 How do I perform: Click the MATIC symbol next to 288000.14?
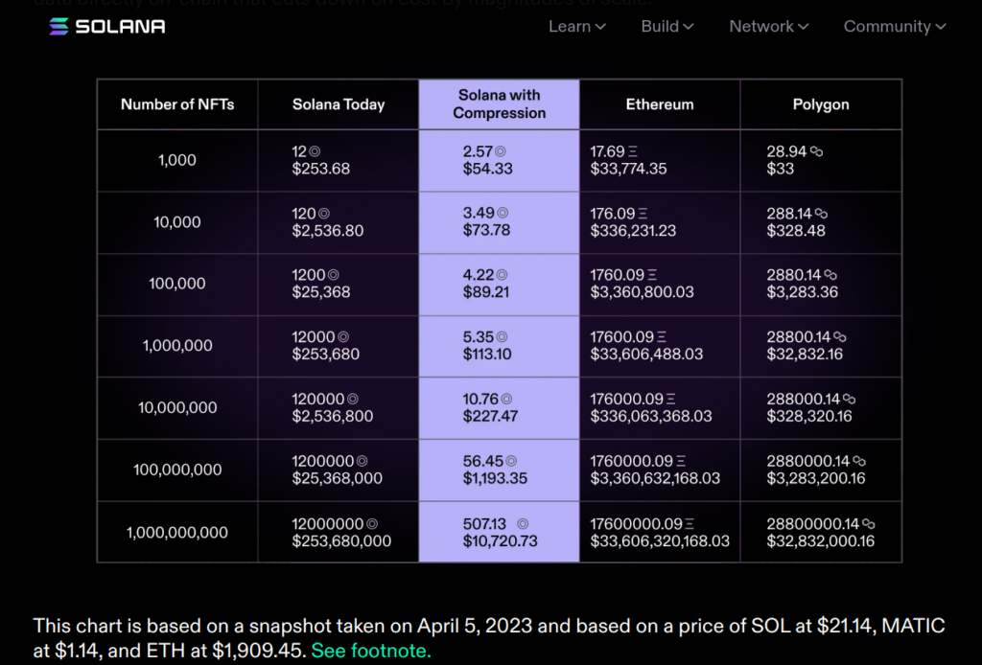click(x=850, y=399)
